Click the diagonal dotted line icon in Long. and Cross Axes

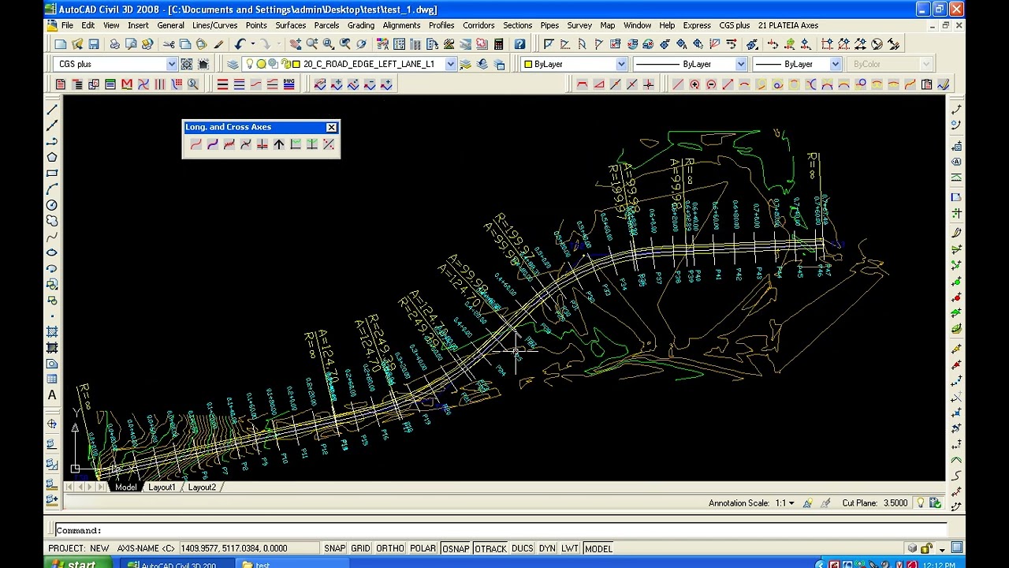(x=329, y=144)
